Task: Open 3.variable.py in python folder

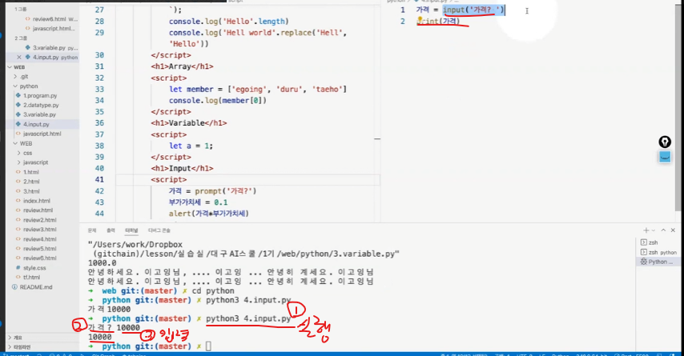Action: pyautogui.click(x=39, y=114)
